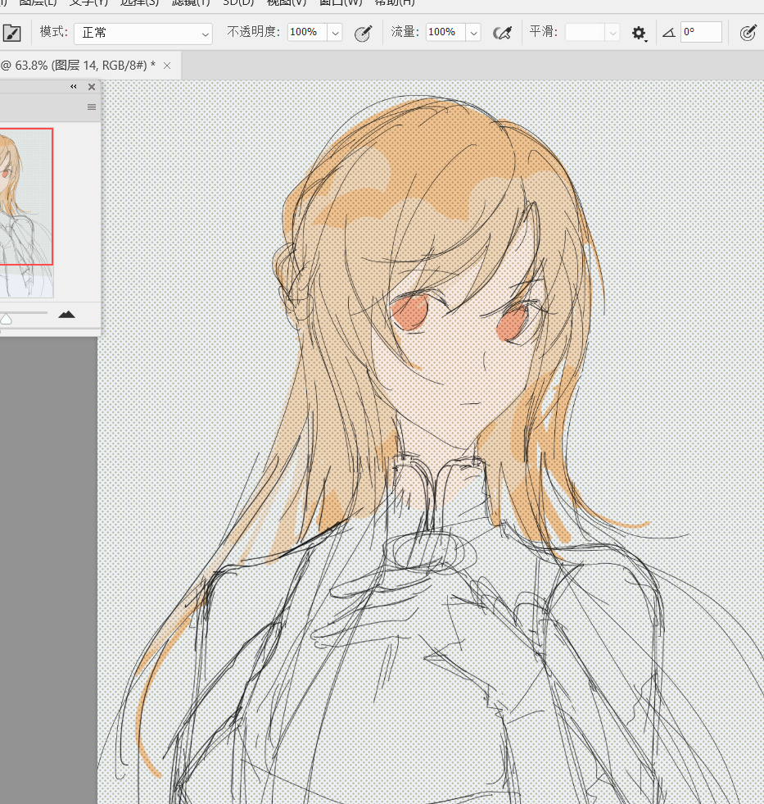Click the opacity 100% input field
Image resolution: width=764 pixels, height=804 pixels.
(x=306, y=33)
